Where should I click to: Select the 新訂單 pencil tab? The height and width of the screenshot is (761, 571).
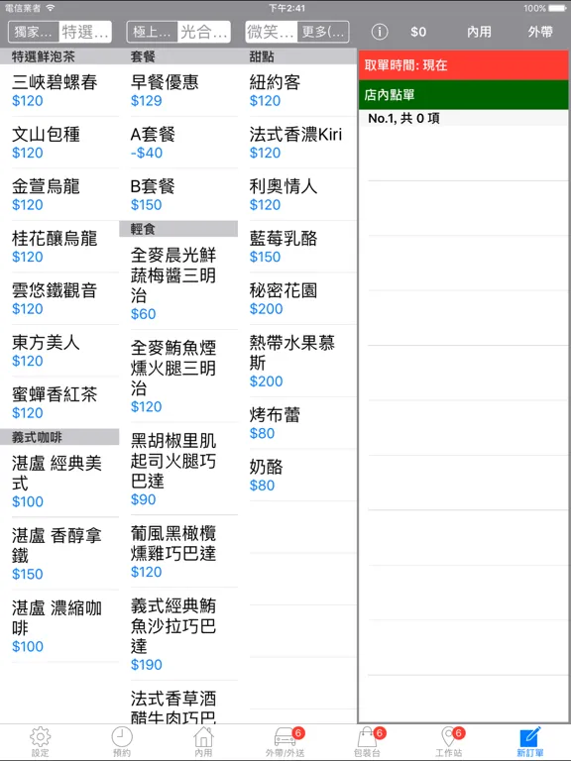(x=530, y=742)
